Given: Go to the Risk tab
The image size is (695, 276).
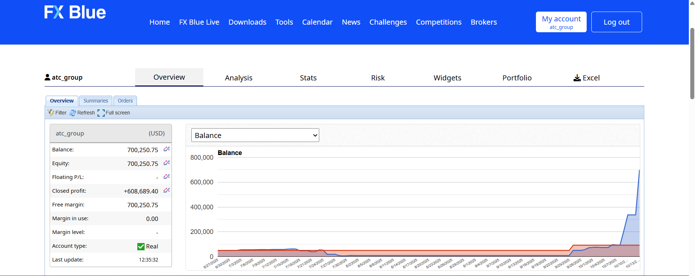Looking at the screenshot, I should pos(378,78).
